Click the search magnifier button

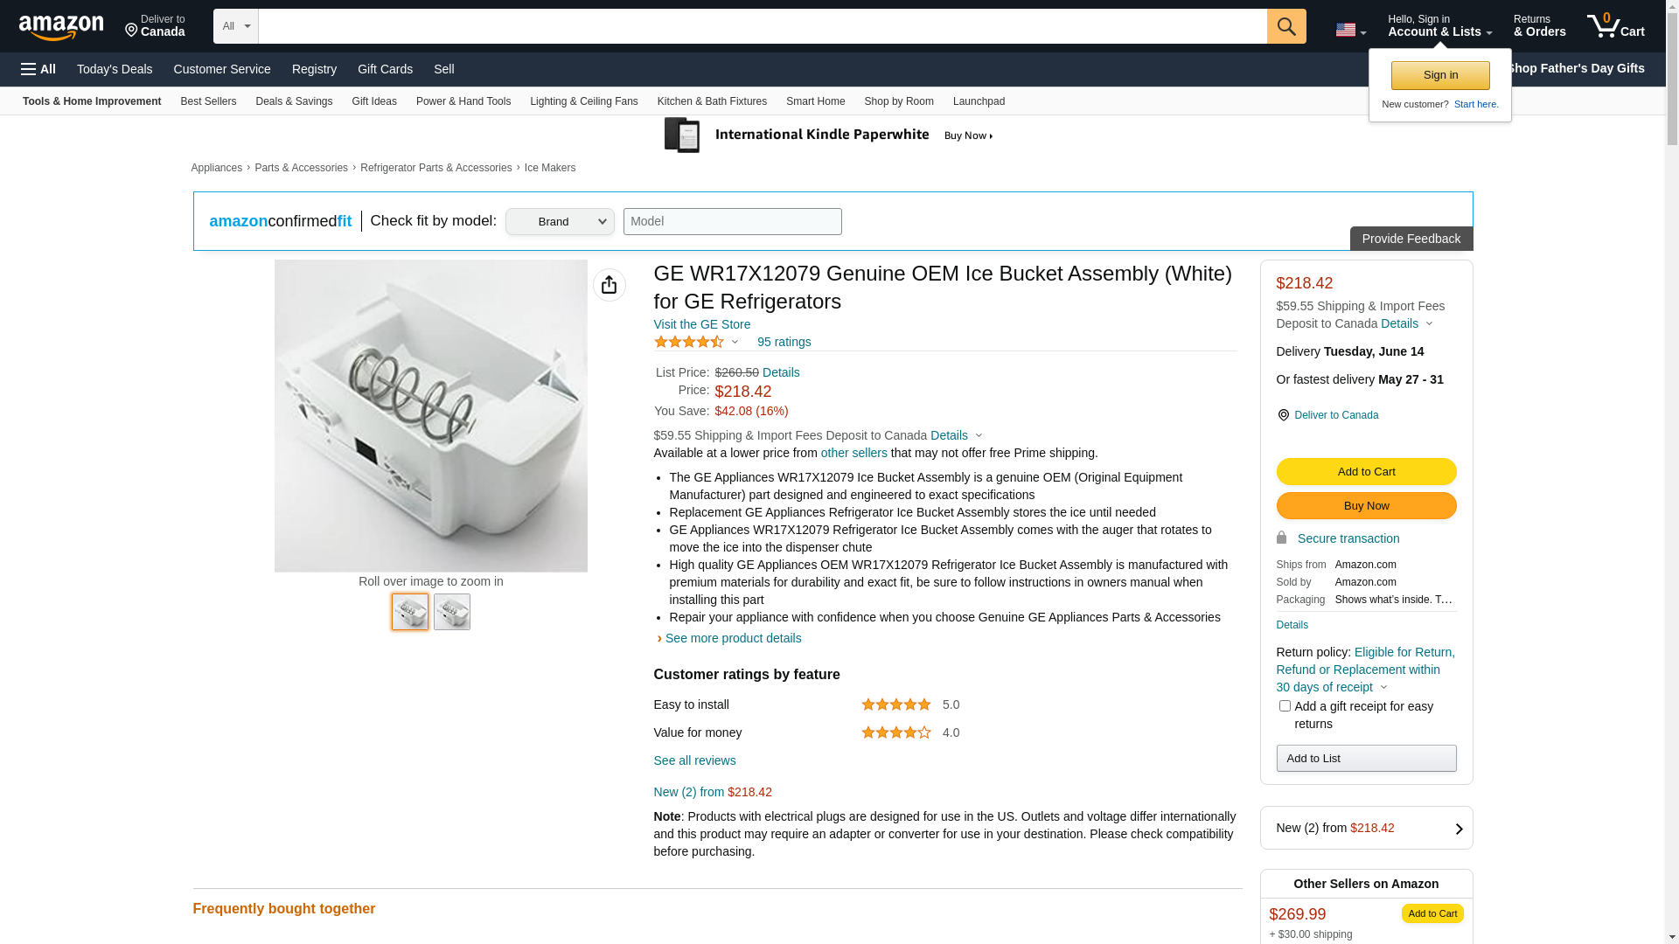point(1285,26)
